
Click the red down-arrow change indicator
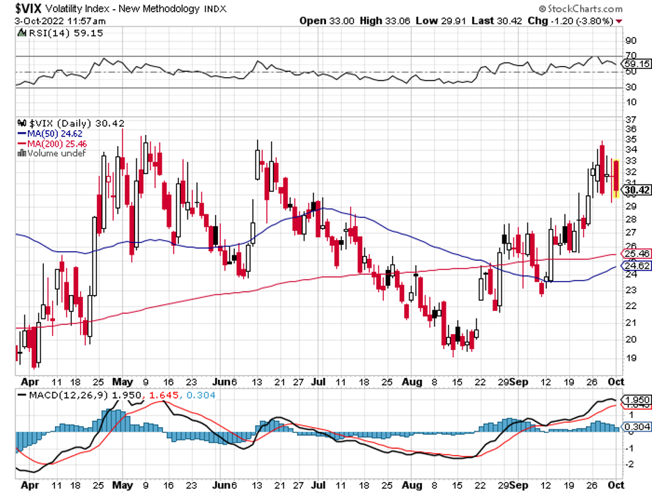[619, 21]
